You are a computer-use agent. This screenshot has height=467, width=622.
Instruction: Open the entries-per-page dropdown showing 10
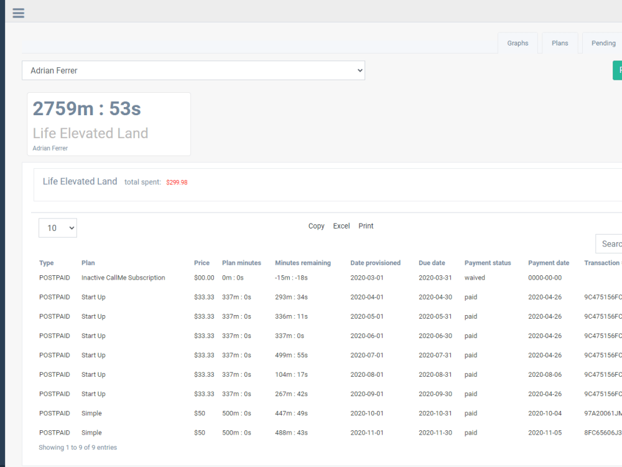57,228
